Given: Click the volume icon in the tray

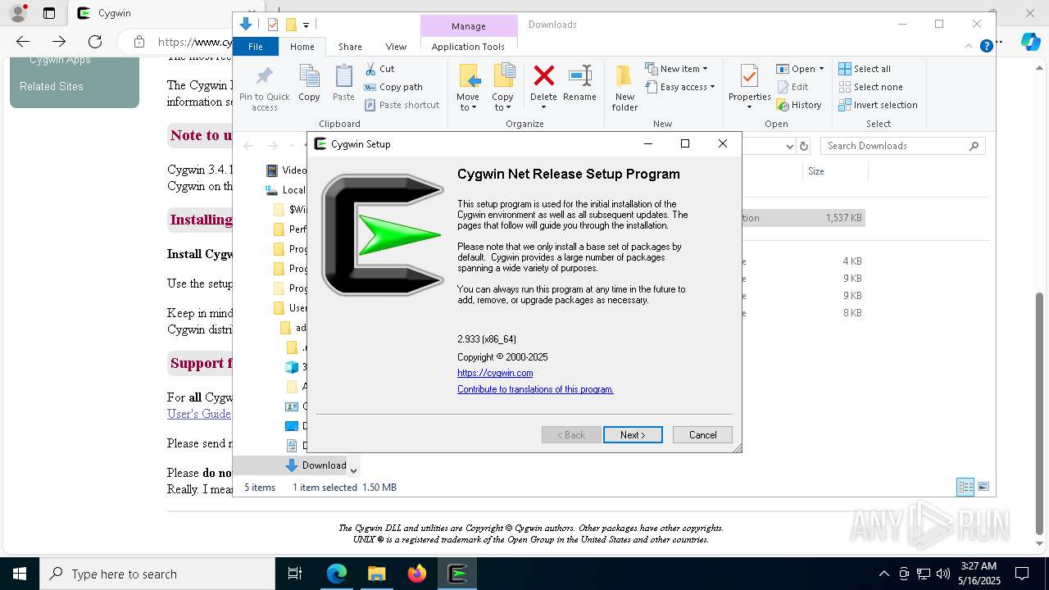Looking at the screenshot, I should 943,574.
